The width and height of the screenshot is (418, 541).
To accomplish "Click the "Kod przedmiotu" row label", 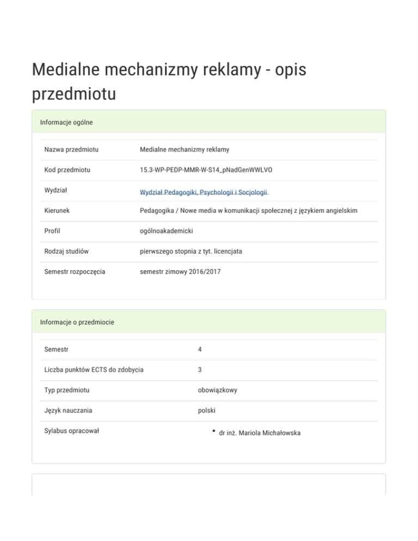I will 67,170.
